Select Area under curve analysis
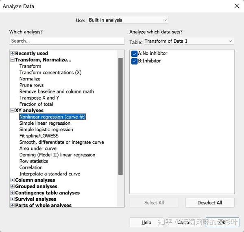244x232 pixels. coord(38,148)
